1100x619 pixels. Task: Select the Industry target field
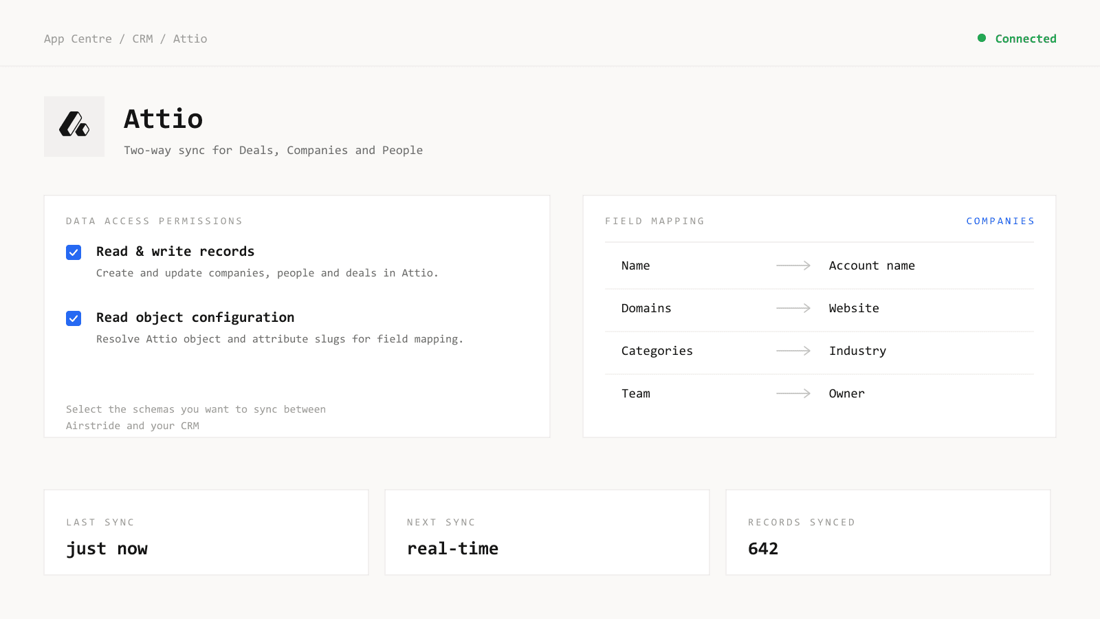(857, 351)
